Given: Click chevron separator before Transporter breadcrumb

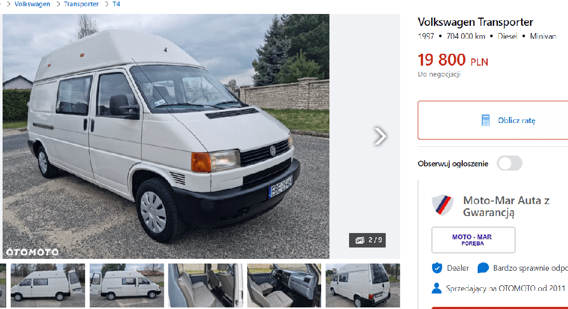Looking at the screenshot, I should 58,4.
